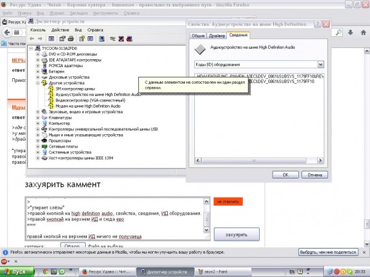Click the Firefox Home icon
Viewport: 370px width, 277px height.
pyautogui.click(x=363, y=32)
